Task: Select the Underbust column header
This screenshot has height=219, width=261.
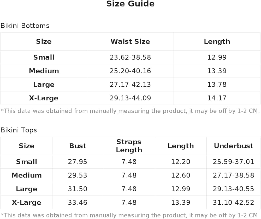Action: click(x=234, y=146)
